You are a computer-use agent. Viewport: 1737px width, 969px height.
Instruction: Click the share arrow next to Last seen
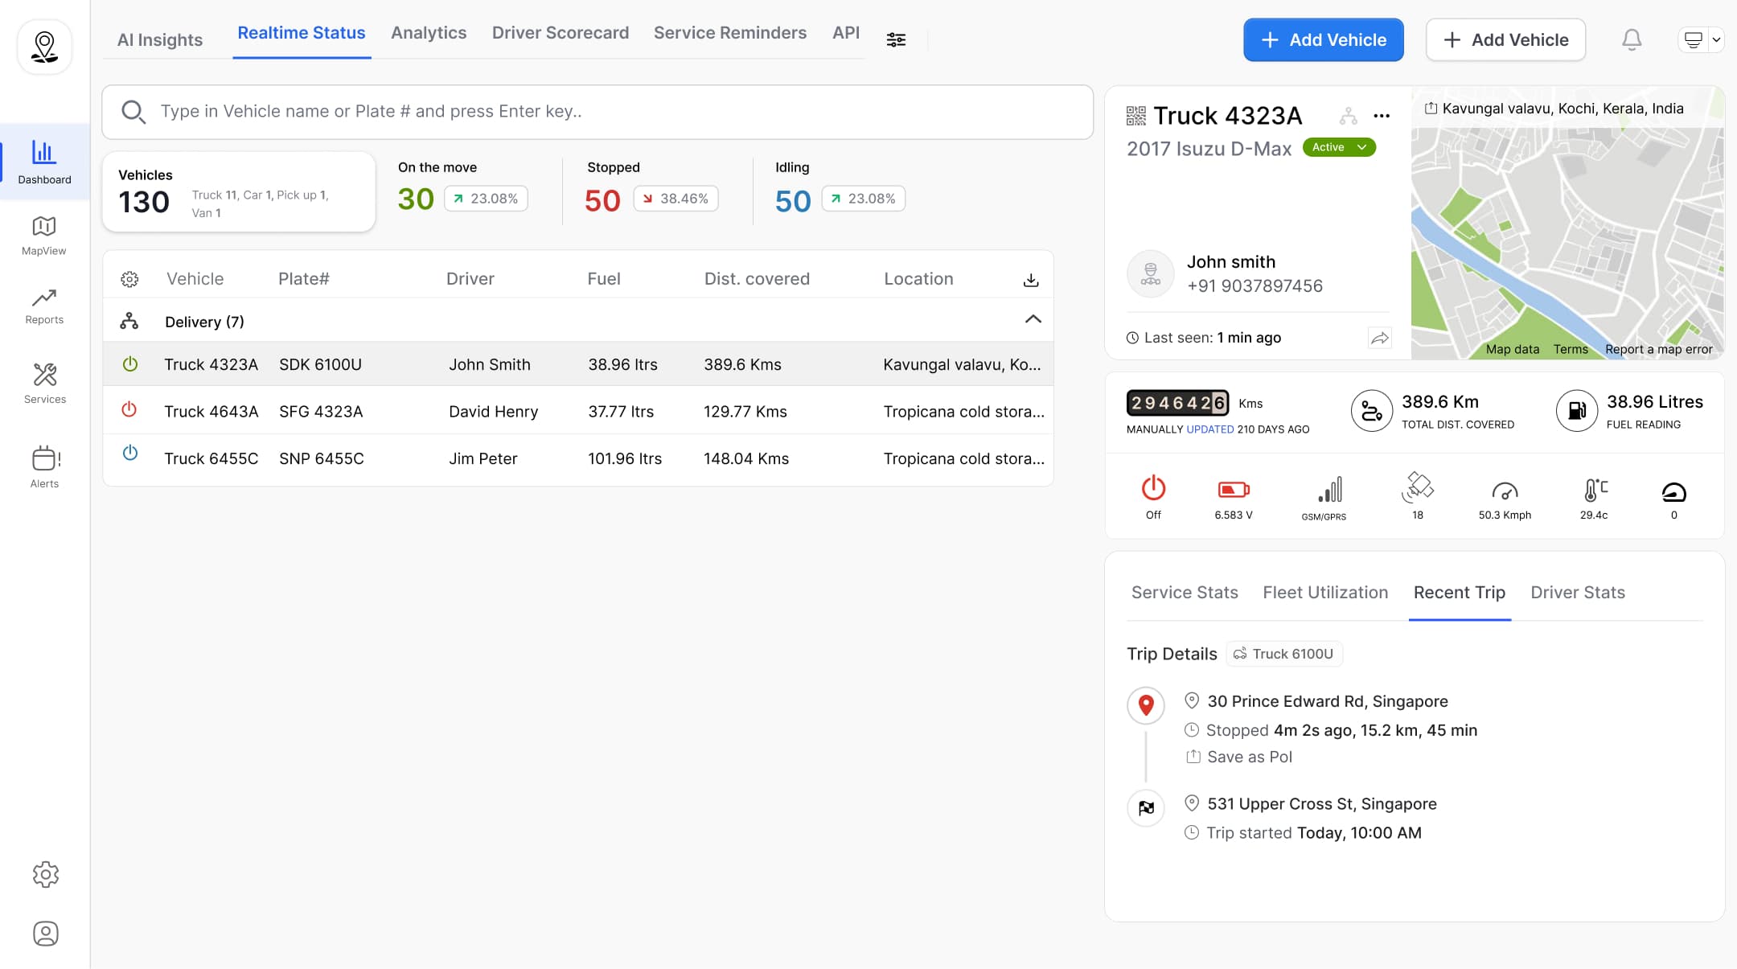[1380, 338]
